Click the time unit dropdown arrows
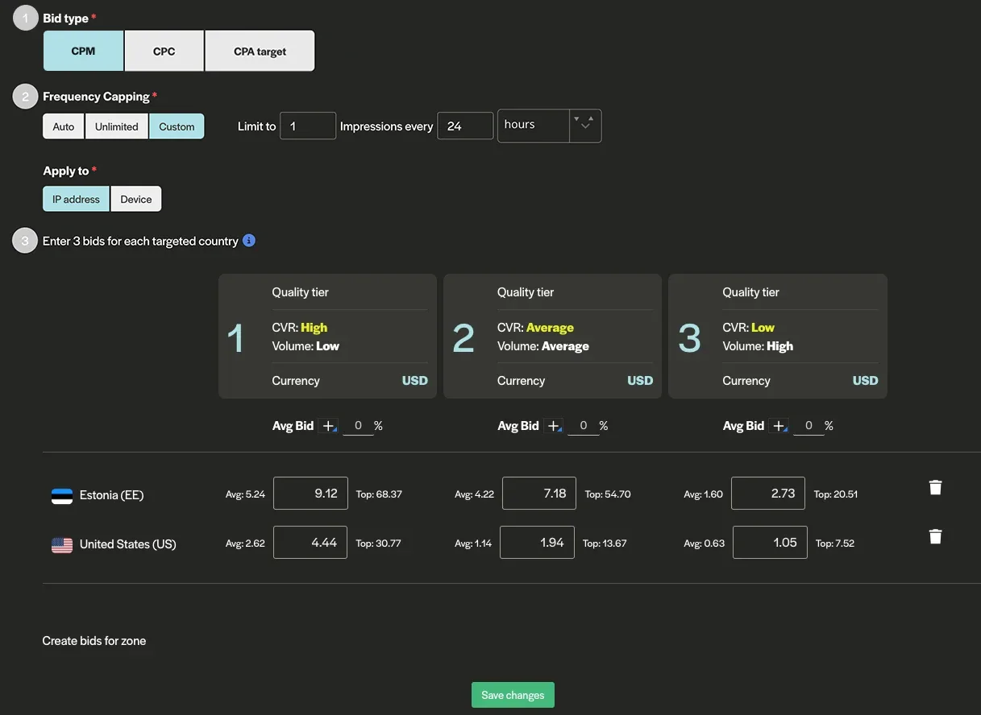Screen dimensions: 981x715 (585, 123)
